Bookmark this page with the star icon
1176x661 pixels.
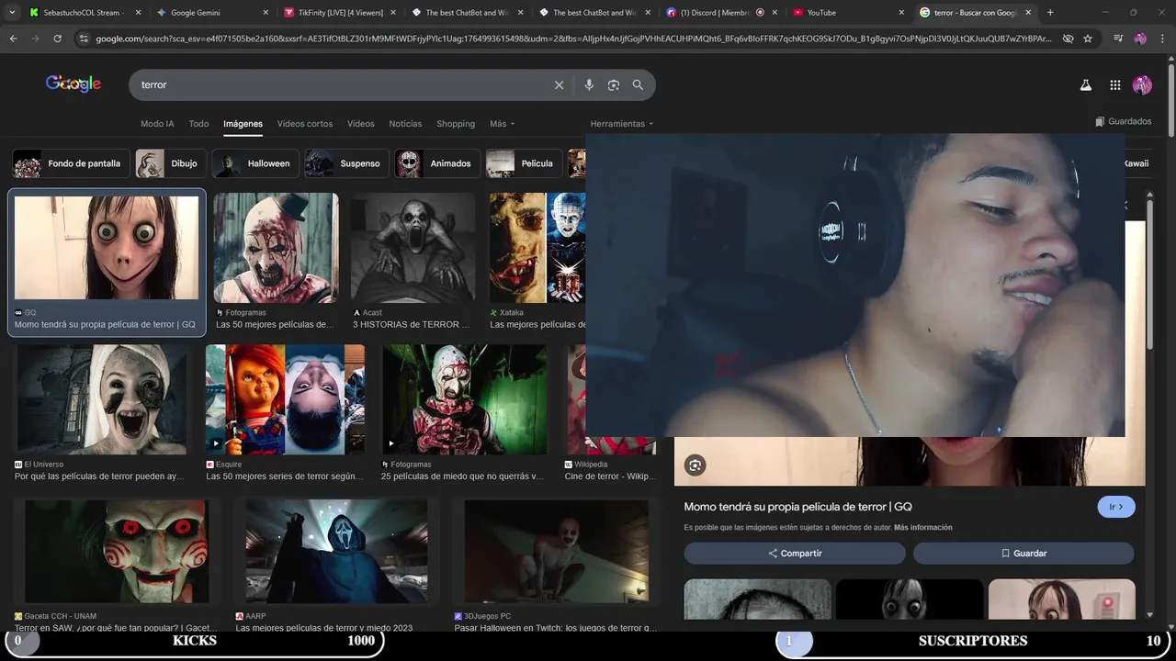(1088, 39)
